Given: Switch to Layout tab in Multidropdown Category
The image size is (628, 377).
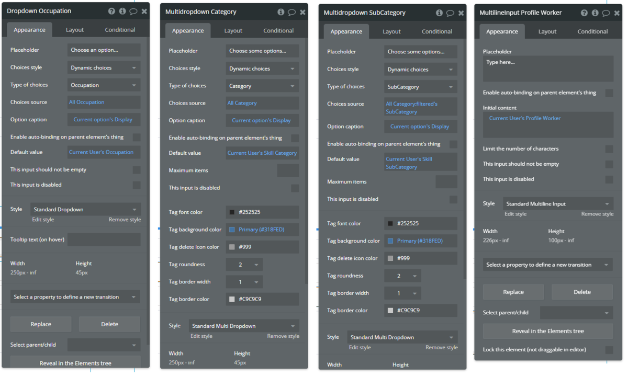Looking at the screenshot, I should click(233, 30).
